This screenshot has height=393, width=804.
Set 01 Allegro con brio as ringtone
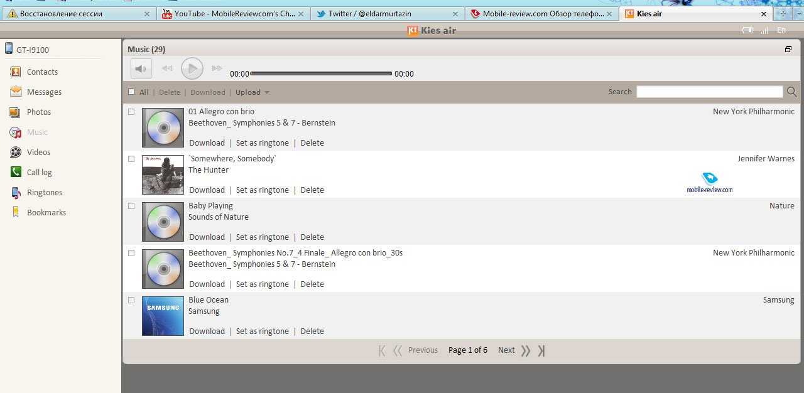point(263,143)
